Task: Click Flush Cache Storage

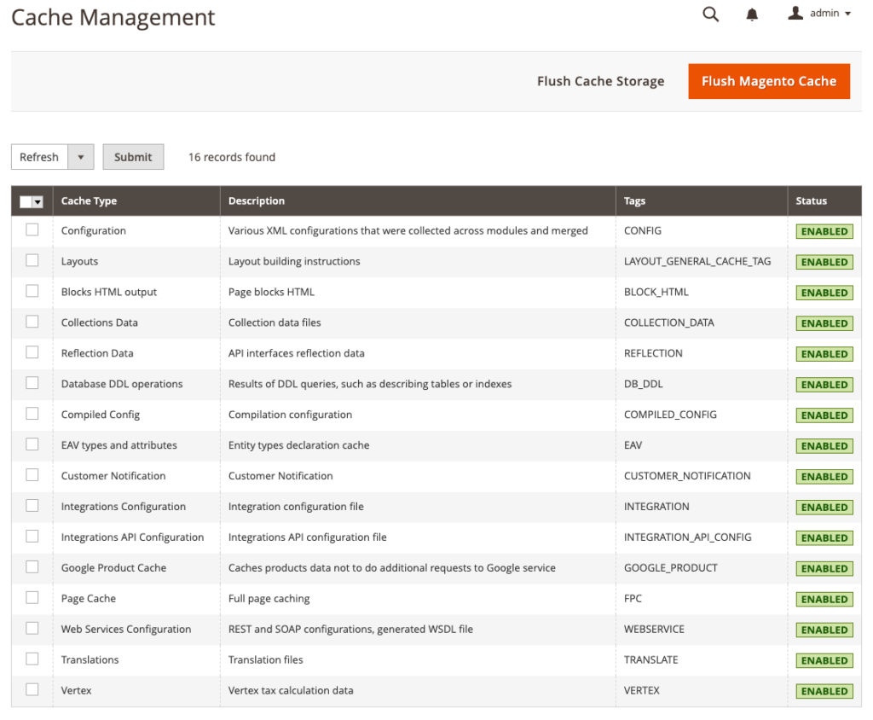Action: 600,81
